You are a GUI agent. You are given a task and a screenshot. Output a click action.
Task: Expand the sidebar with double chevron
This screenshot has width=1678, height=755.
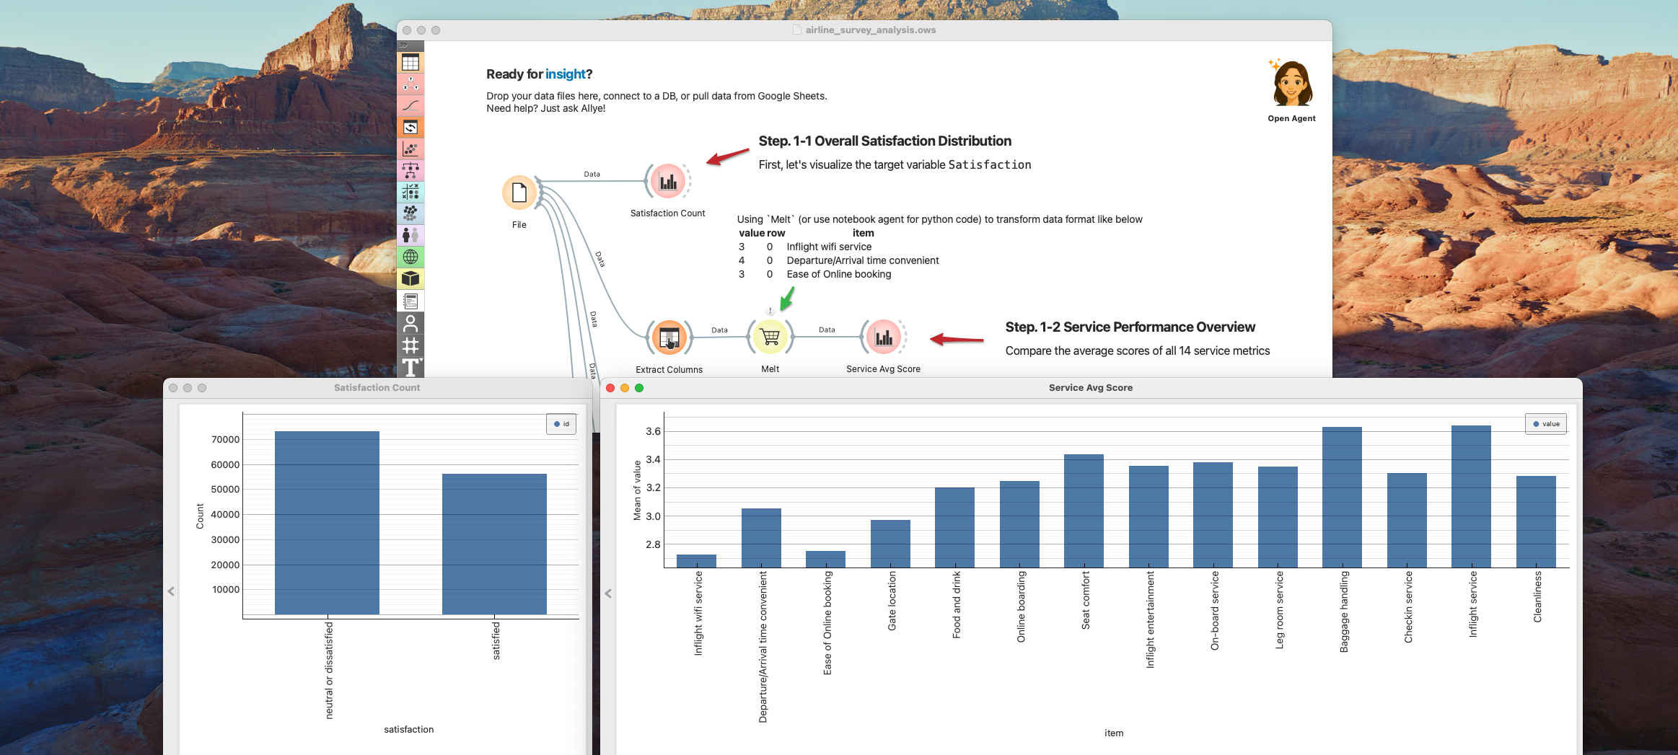pos(404,45)
